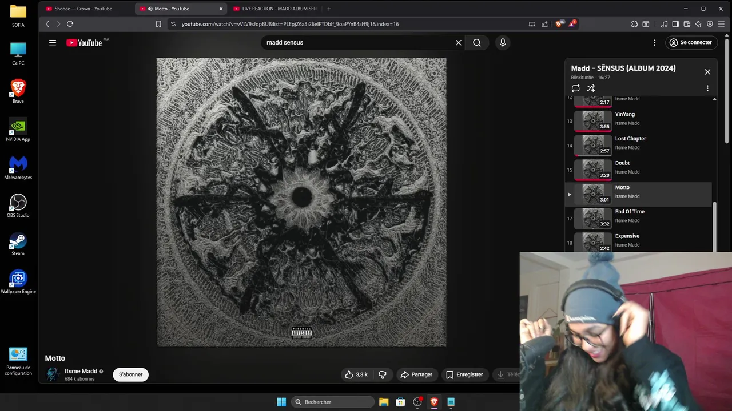Play Lost Chapter from the playlist
This screenshot has width=732, height=411.
[639, 146]
